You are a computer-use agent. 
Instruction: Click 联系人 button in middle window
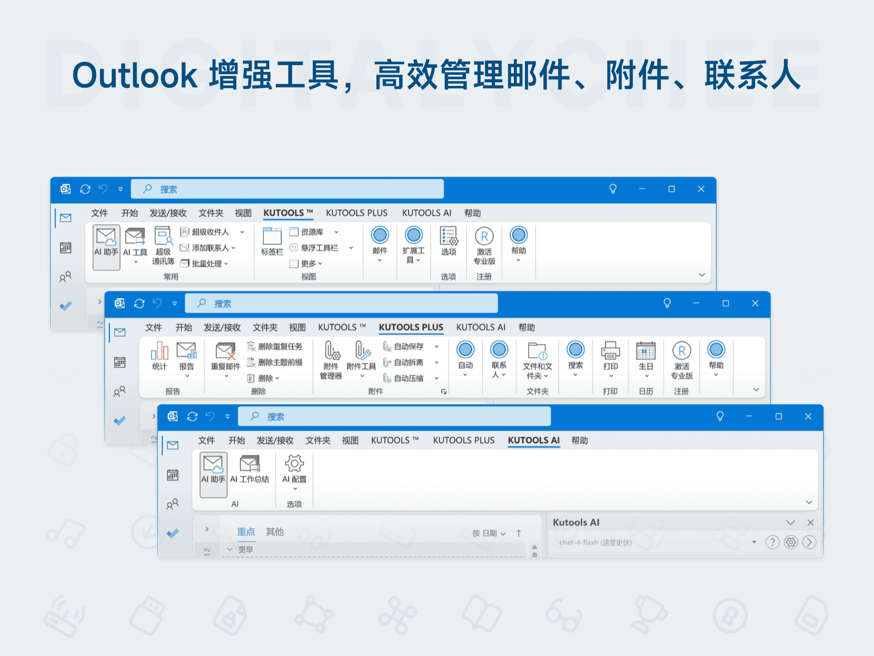pos(499,359)
